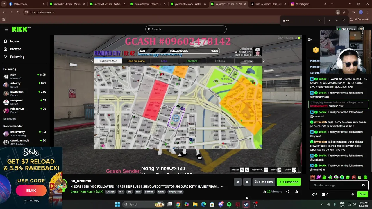Click the Kick search field
Screen dimensions: 372x209
click(186, 29)
